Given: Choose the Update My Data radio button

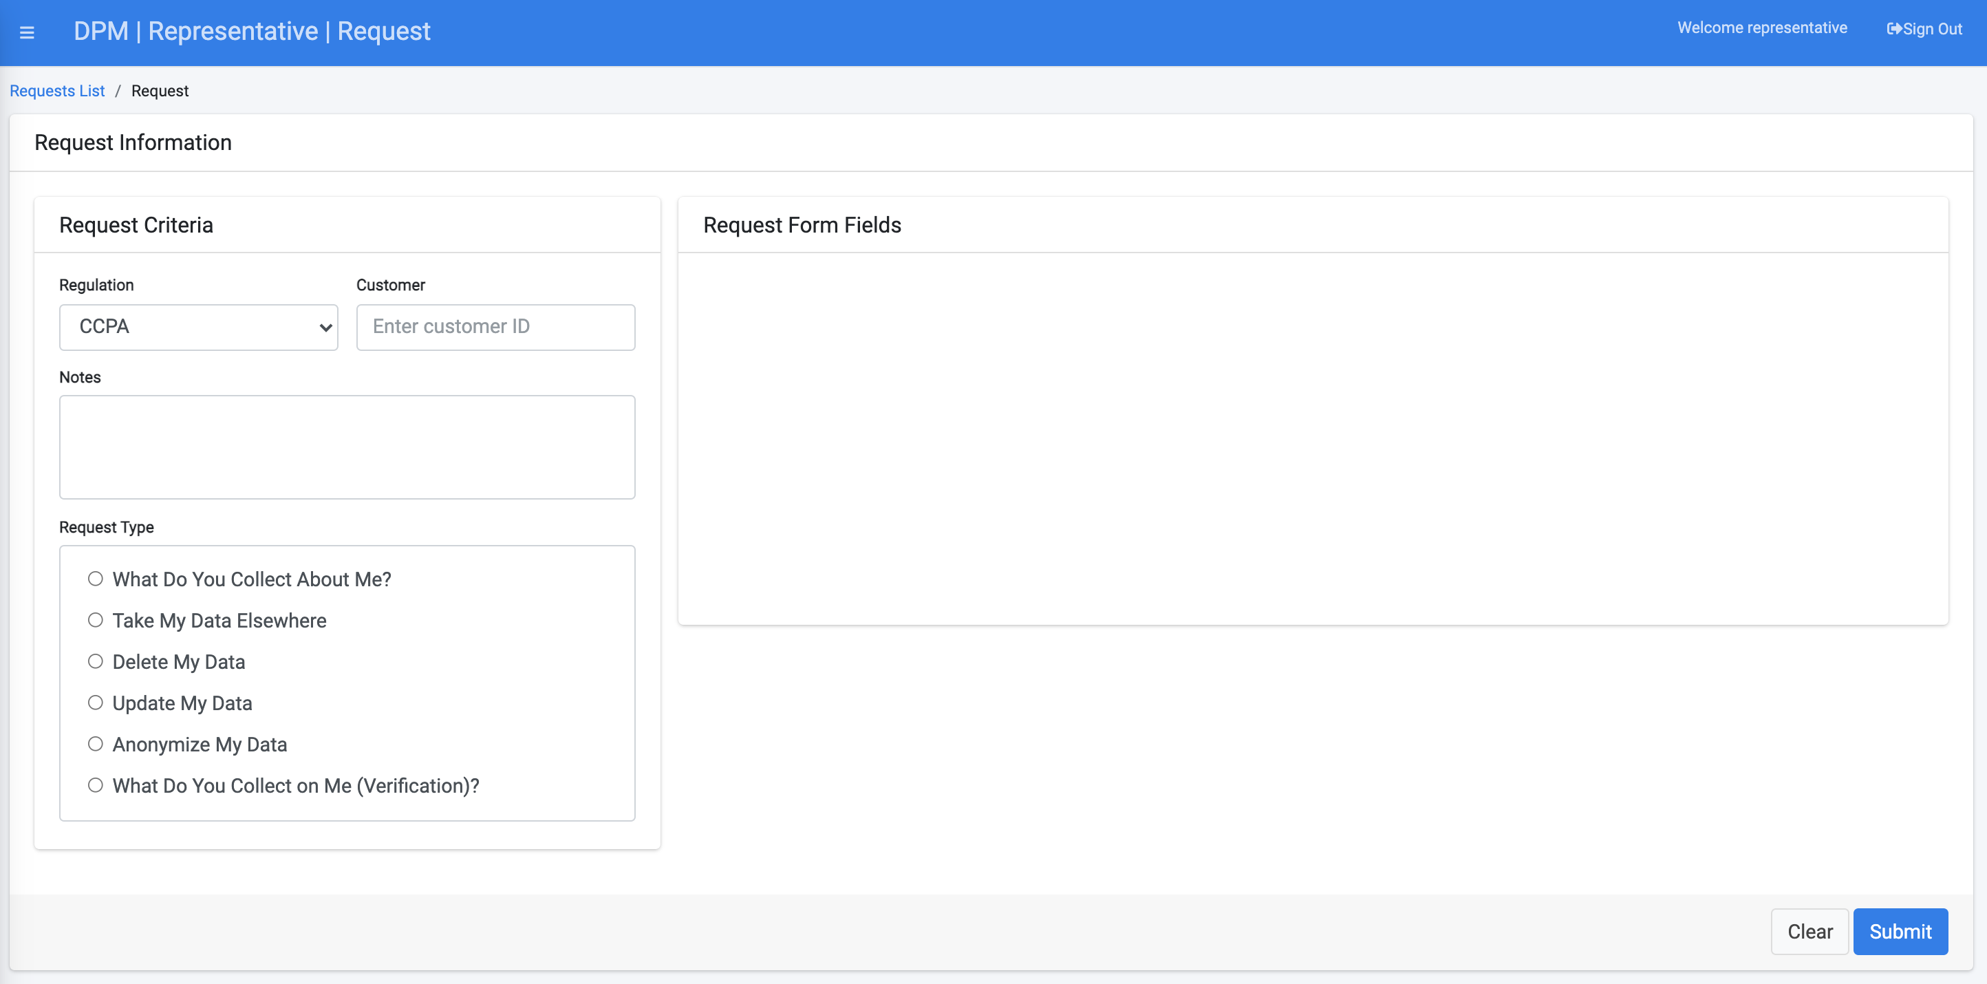Looking at the screenshot, I should click(x=96, y=703).
